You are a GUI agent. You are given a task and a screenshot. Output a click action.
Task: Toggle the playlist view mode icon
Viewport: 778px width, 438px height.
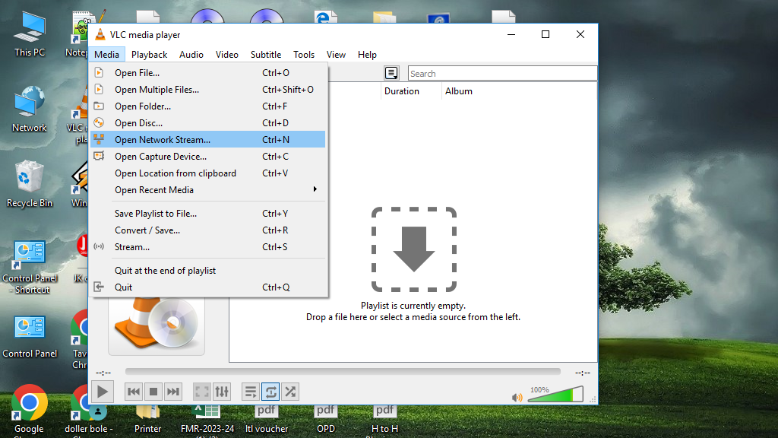coord(391,73)
